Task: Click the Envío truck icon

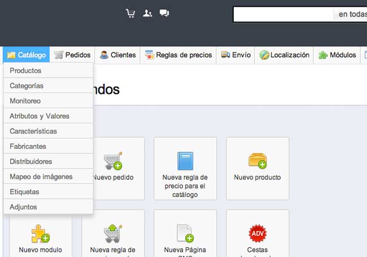Action: (226, 55)
